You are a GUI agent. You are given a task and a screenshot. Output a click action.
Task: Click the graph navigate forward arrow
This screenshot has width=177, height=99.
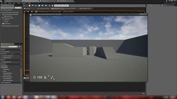click(x=32, y=12)
